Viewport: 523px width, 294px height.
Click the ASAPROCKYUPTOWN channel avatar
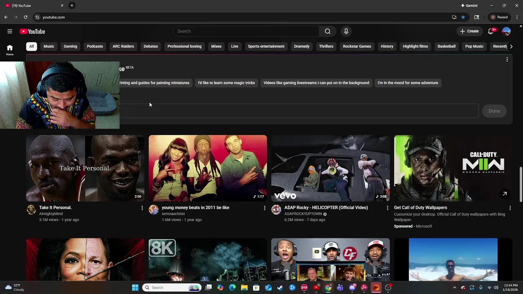point(276,210)
